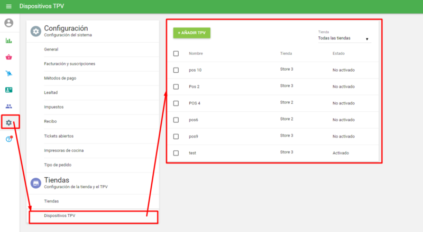This screenshot has width=423, height=232.
Task: Open the inventory management icon
Action: (8, 73)
